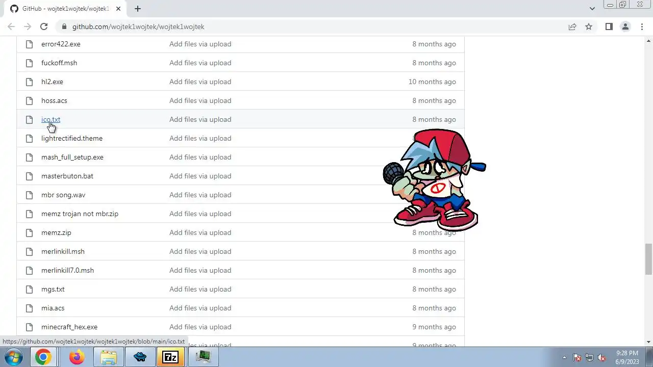Viewport: 653px width, 367px height.
Task: Launch Firefox from the taskbar
Action: point(77,357)
